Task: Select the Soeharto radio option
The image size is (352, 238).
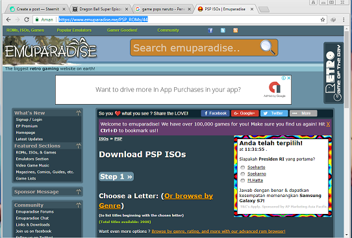Action: click(243, 167)
